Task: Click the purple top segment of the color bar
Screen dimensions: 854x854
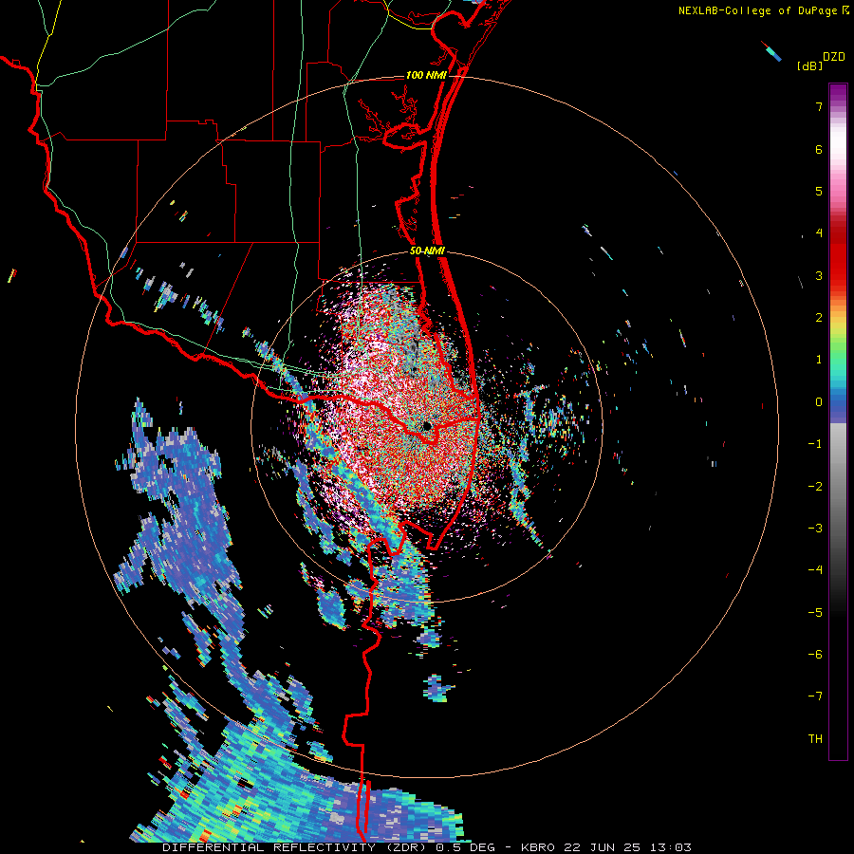Action: [x=838, y=91]
